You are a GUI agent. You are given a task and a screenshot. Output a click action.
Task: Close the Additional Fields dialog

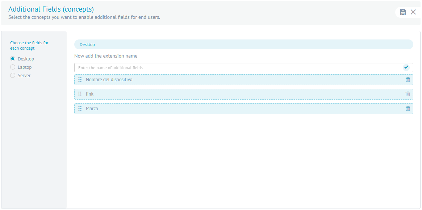tap(413, 12)
